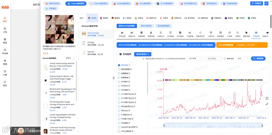Open 卖家销量 seller sales icon
This screenshot has height=135, width=272.
(x=151, y=33)
